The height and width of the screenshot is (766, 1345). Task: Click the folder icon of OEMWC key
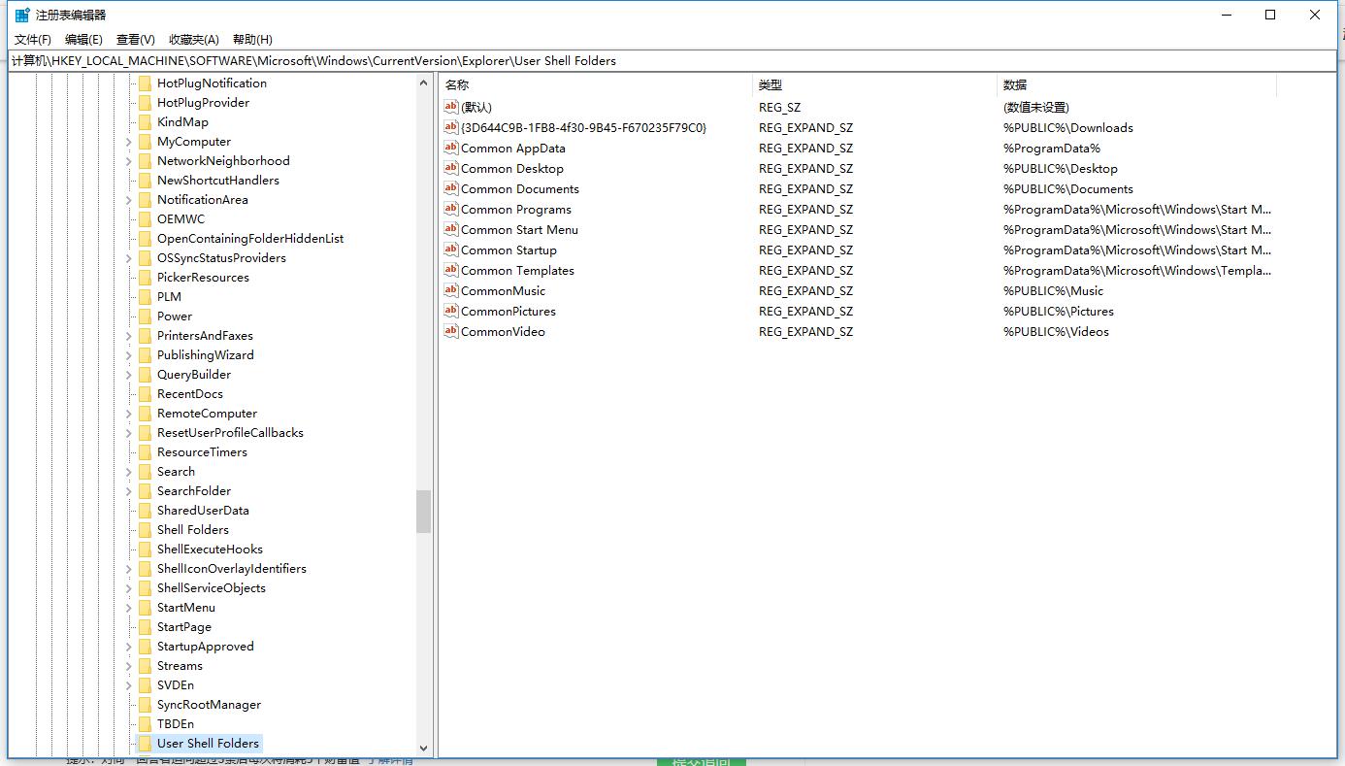[145, 218]
